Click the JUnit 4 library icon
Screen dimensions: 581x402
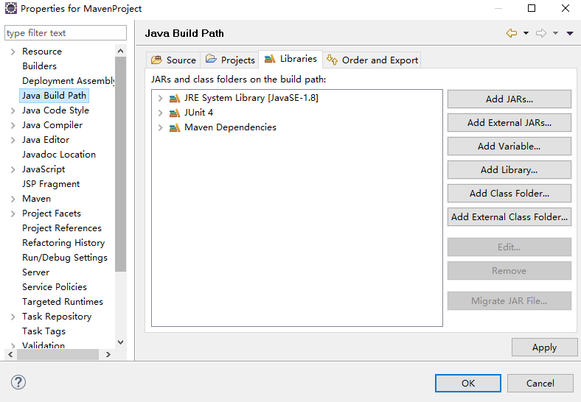[175, 113]
